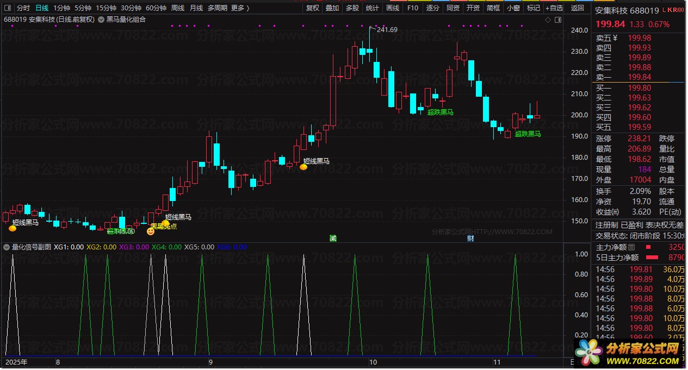This screenshot has width=688, height=370.
Task: Select the 日线 period tab
Action: (42, 8)
